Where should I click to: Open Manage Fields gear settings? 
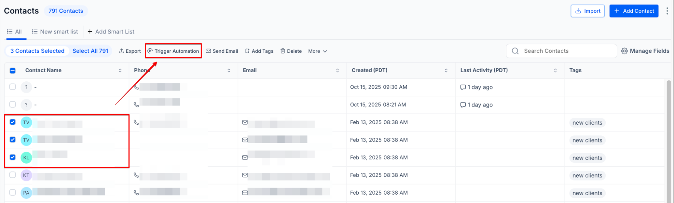coord(624,51)
